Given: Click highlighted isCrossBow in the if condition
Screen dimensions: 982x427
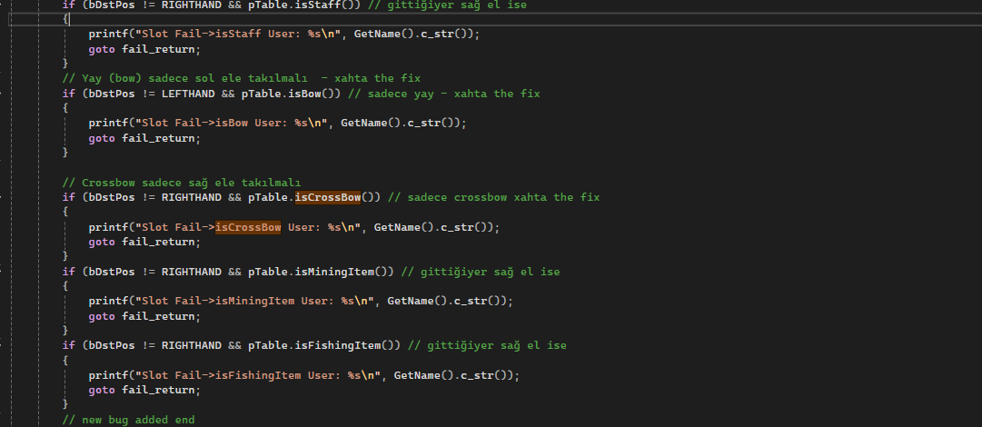Looking at the screenshot, I should (328, 197).
